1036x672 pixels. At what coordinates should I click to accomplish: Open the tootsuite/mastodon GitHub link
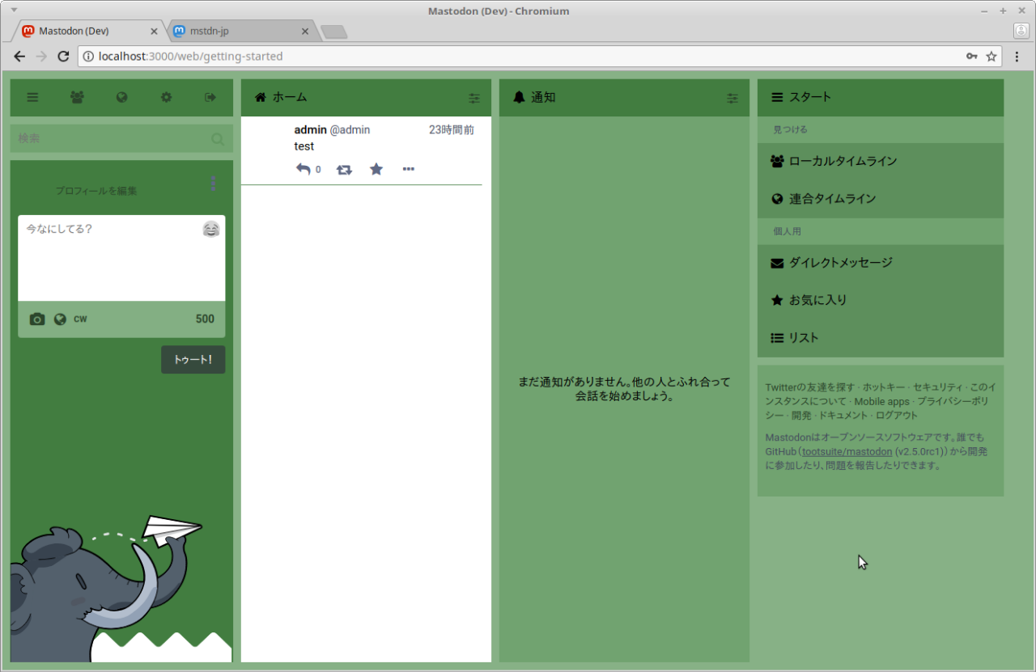pyautogui.click(x=847, y=451)
